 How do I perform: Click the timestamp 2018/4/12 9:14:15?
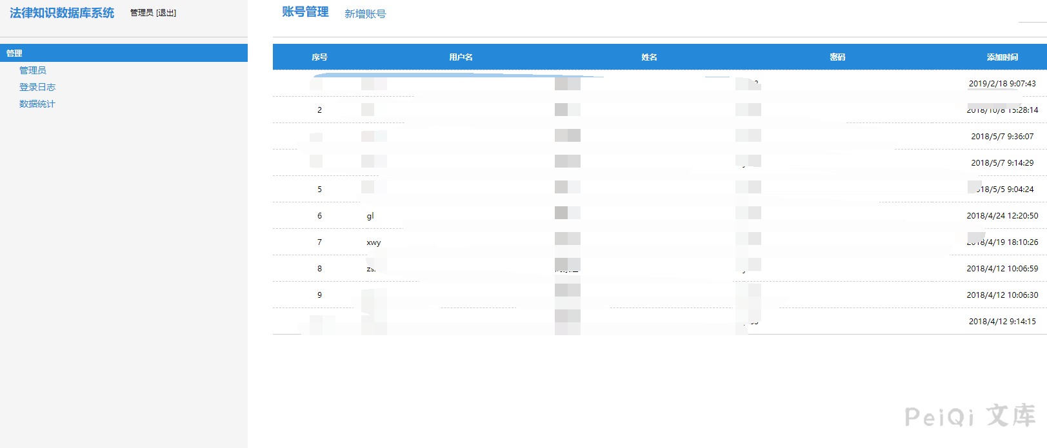(1002, 322)
